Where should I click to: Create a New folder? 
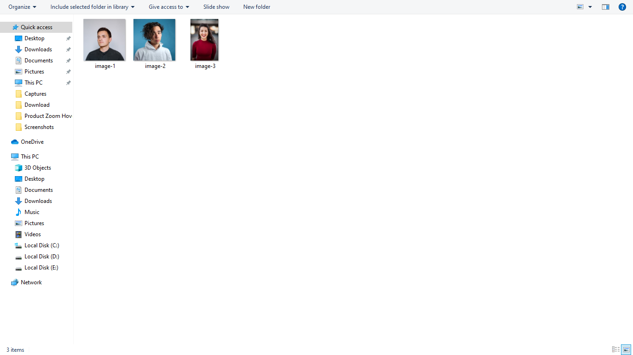[x=256, y=7]
